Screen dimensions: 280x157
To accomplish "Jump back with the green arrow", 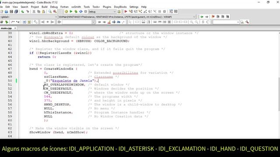I will click(x=202, y=17).
